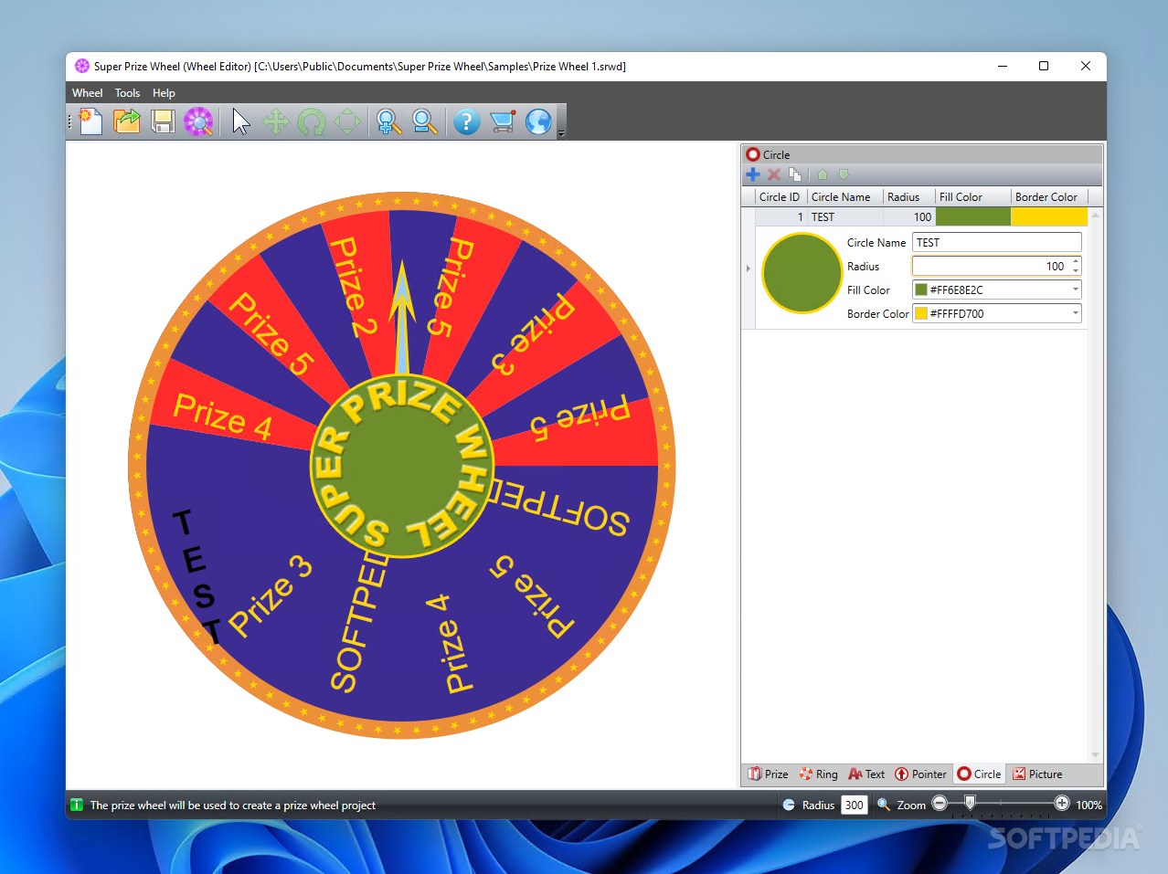
Task: Open the shopping cart purchase icon
Action: (x=503, y=121)
